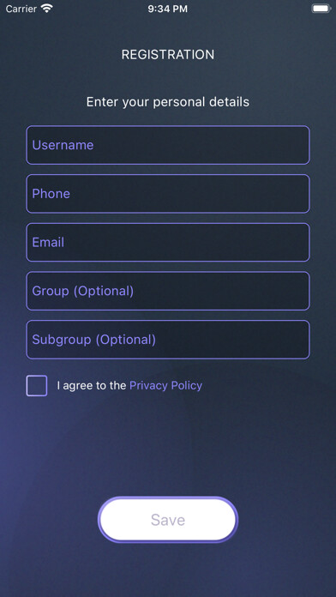Tap the 'Enter your personal details' heading
Viewport: 336px width, 597px height.
pos(168,102)
